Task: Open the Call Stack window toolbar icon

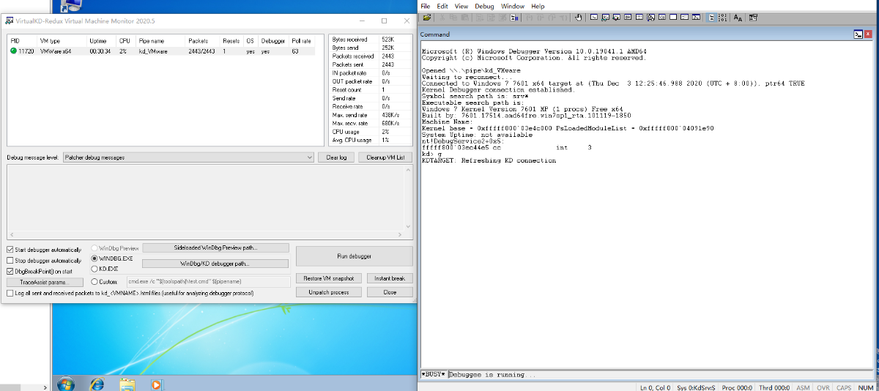Action: point(650,18)
